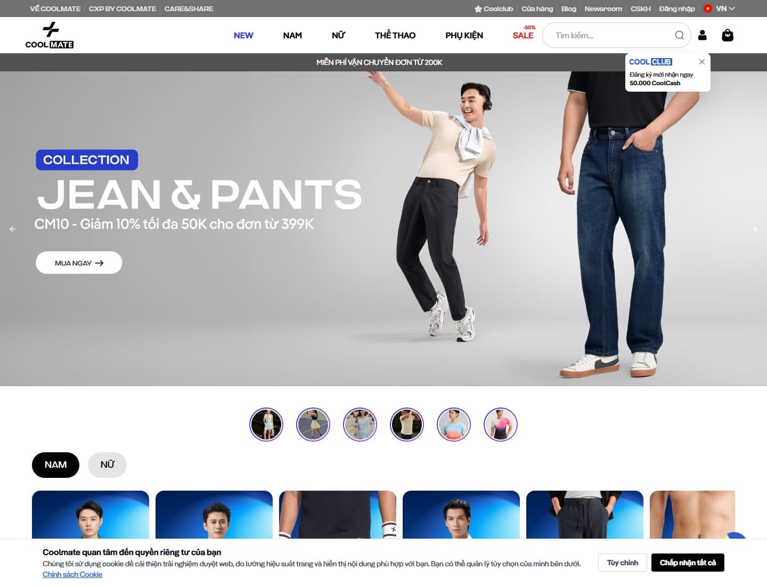Open the user account icon
767x586 pixels.
click(703, 35)
